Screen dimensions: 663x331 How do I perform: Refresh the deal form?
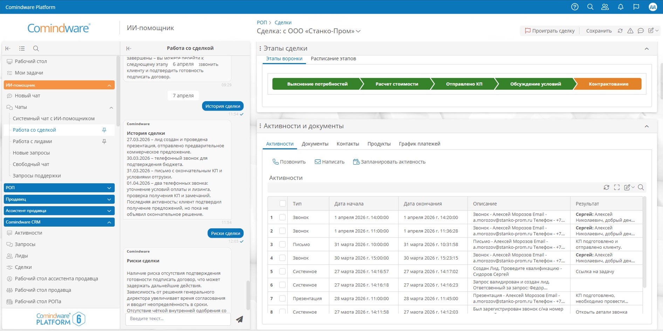point(620,31)
